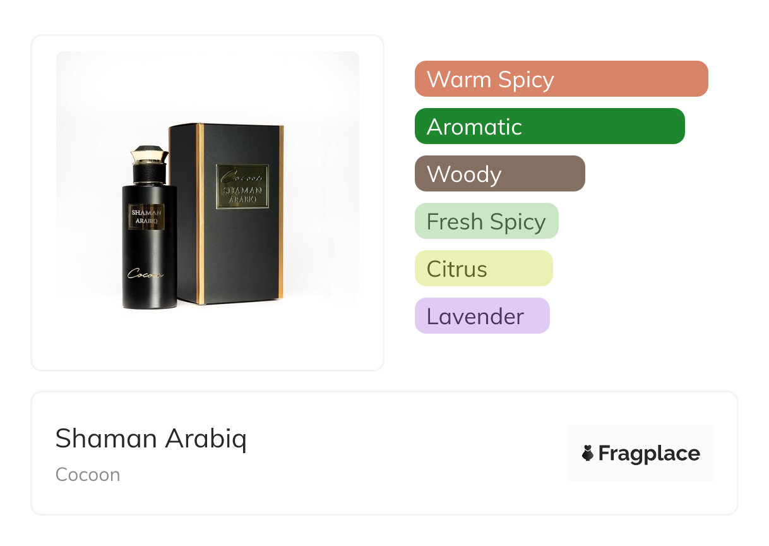Image resolution: width=769 pixels, height=546 pixels.
Task: Choose the Fresh Spicy accord bar
Action: (486, 221)
